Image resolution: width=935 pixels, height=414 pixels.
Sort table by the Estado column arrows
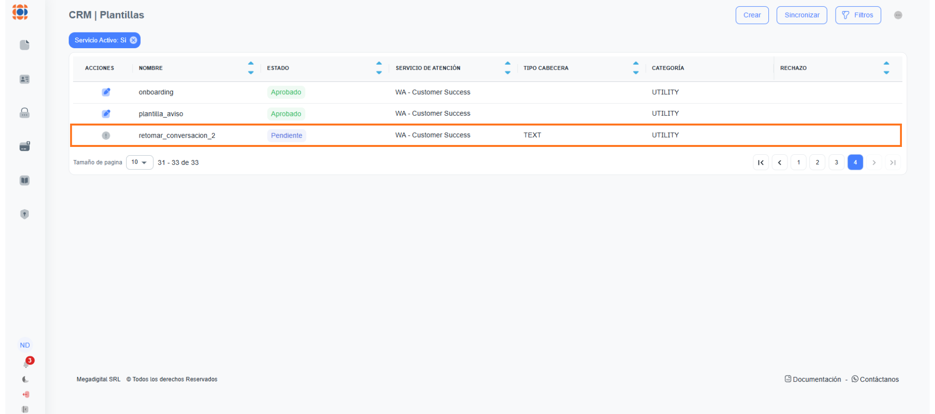click(379, 68)
